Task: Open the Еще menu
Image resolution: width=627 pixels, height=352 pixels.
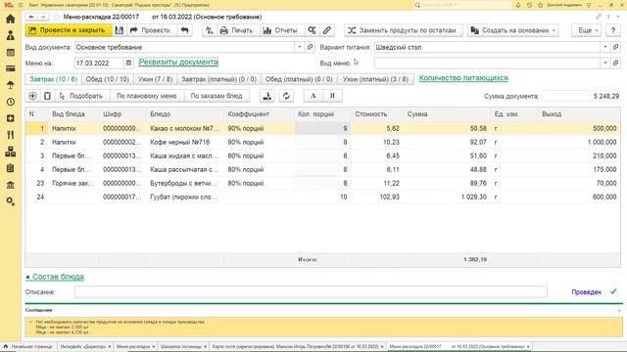Action: pos(587,30)
